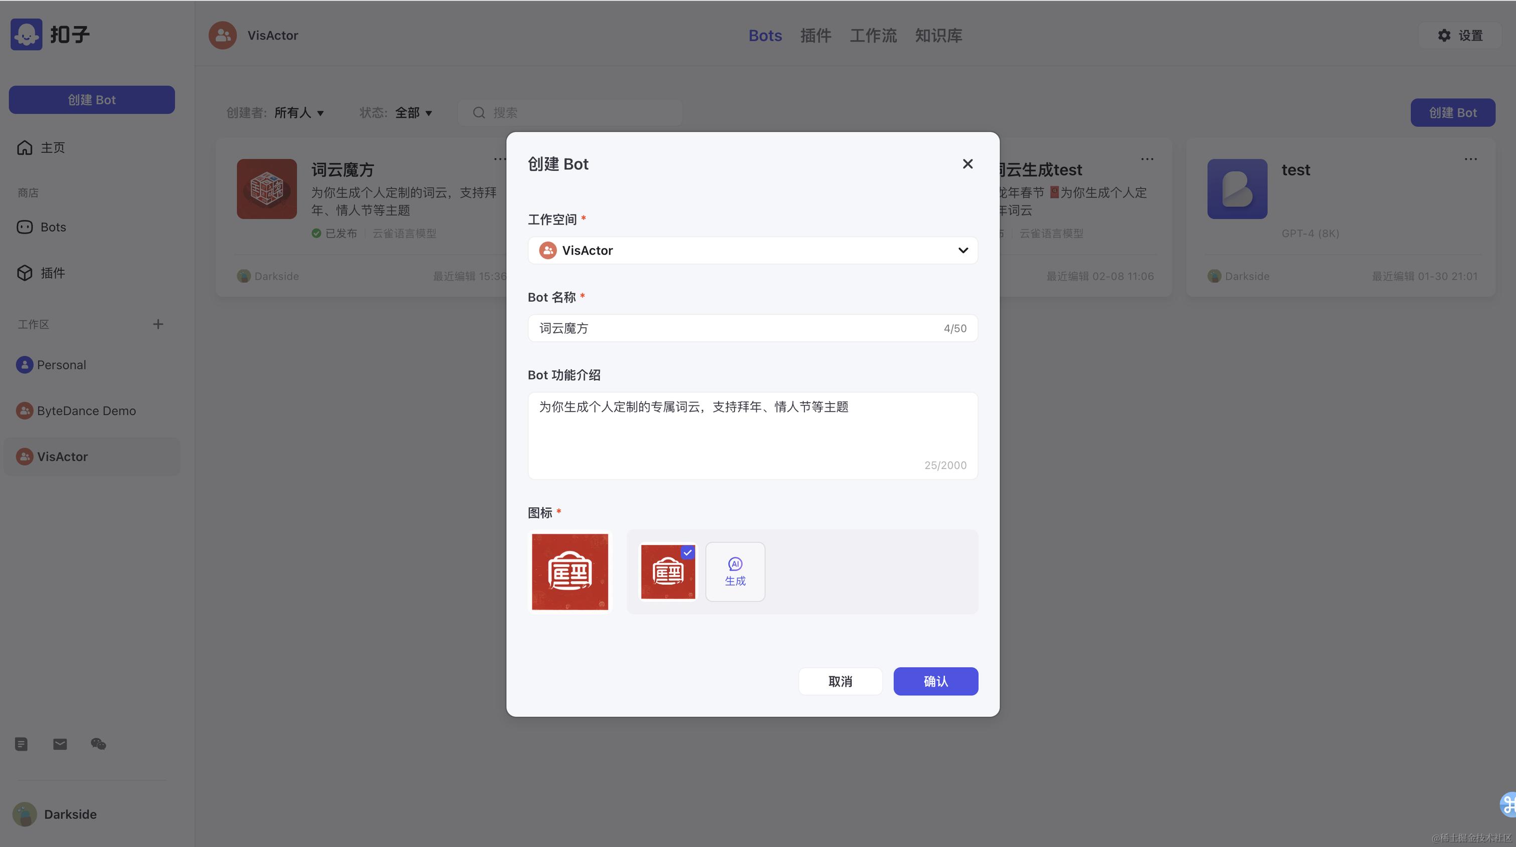This screenshot has width=1516, height=847.
Task: Select the checked red icon thumbnail
Action: [x=667, y=572]
